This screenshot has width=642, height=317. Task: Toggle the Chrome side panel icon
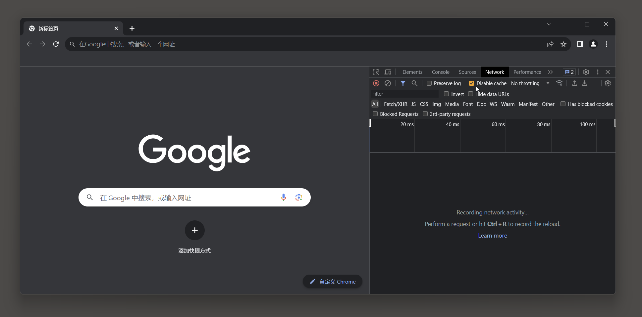click(580, 44)
